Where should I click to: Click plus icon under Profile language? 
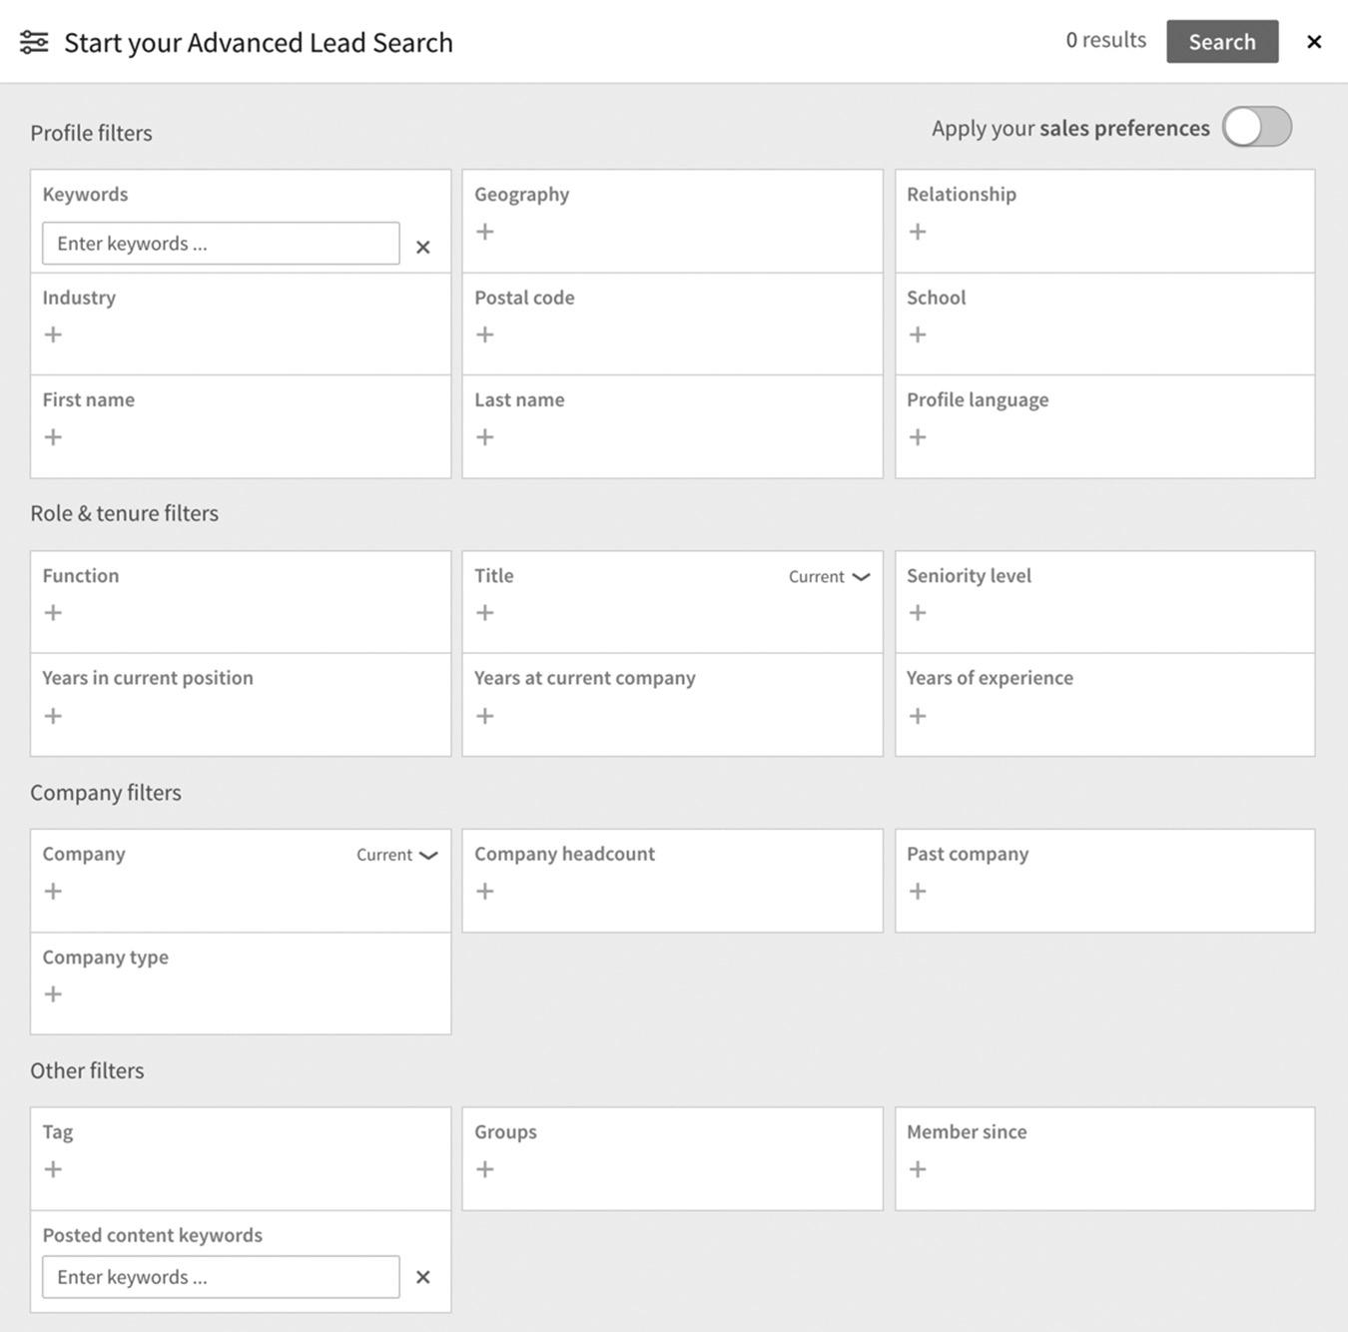click(918, 437)
